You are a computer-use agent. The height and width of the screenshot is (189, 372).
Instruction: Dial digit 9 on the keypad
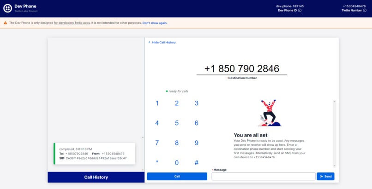pyautogui.click(x=197, y=143)
